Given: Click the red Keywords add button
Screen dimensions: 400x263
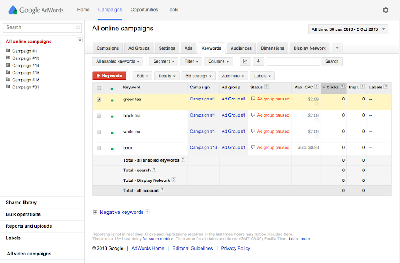Looking at the screenshot, I should tap(109, 76).
